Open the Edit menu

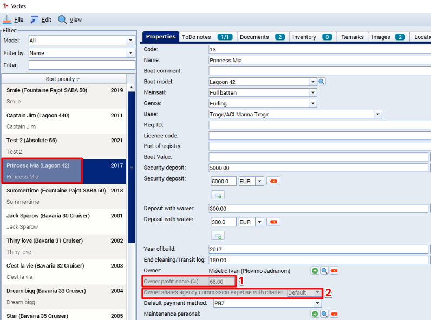pyautogui.click(x=46, y=20)
